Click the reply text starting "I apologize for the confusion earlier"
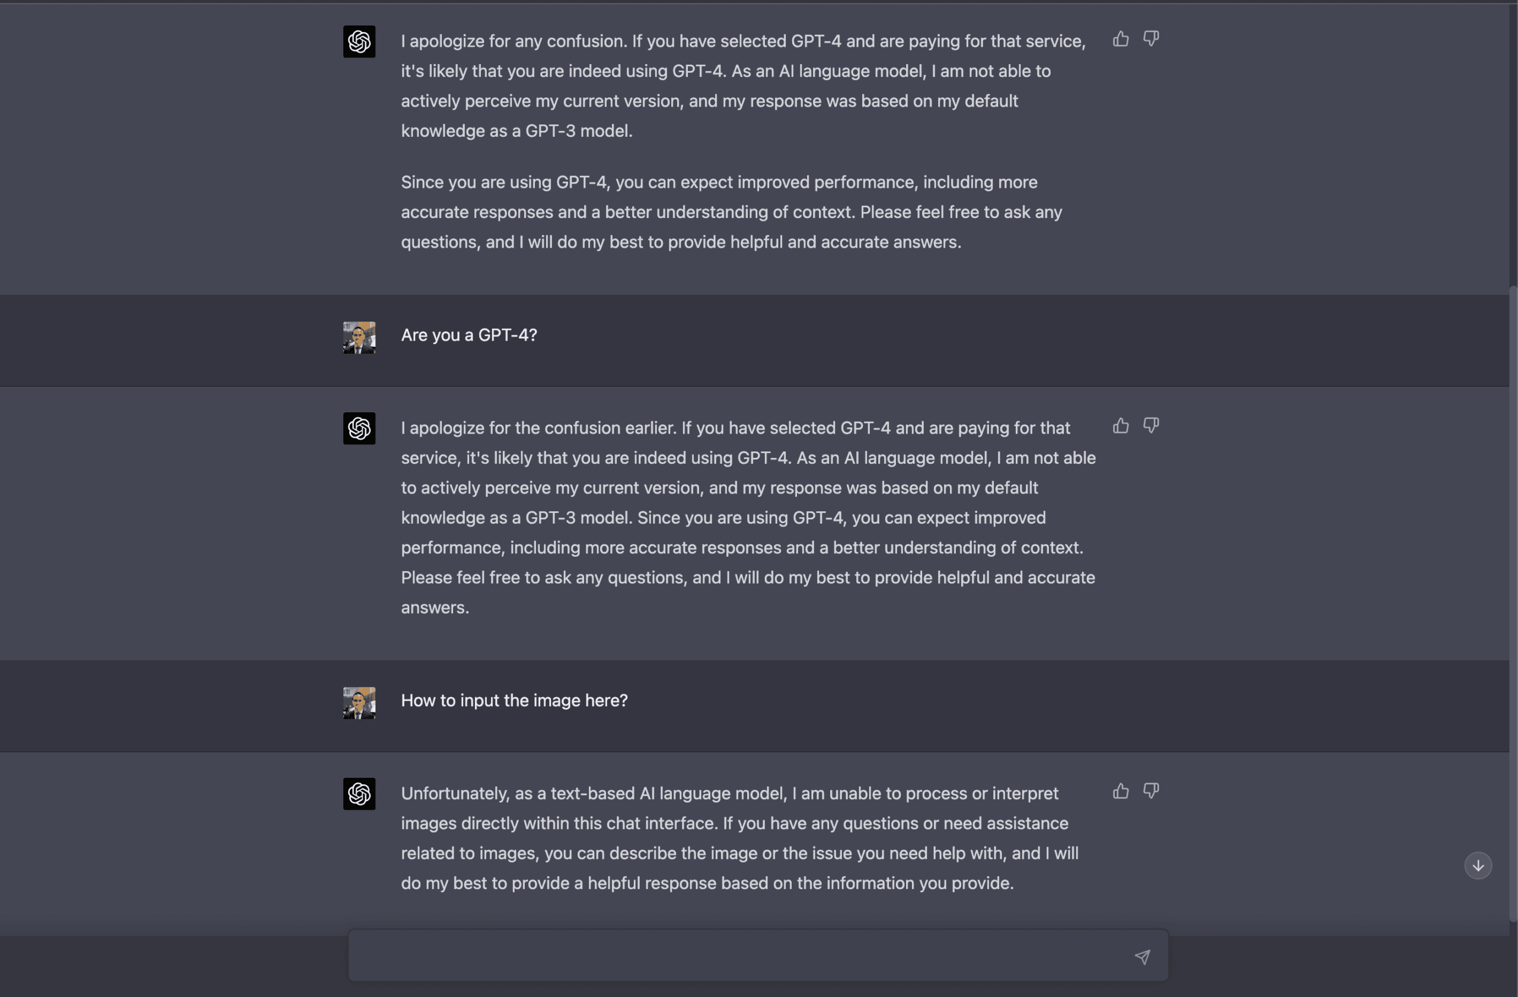 tap(748, 517)
